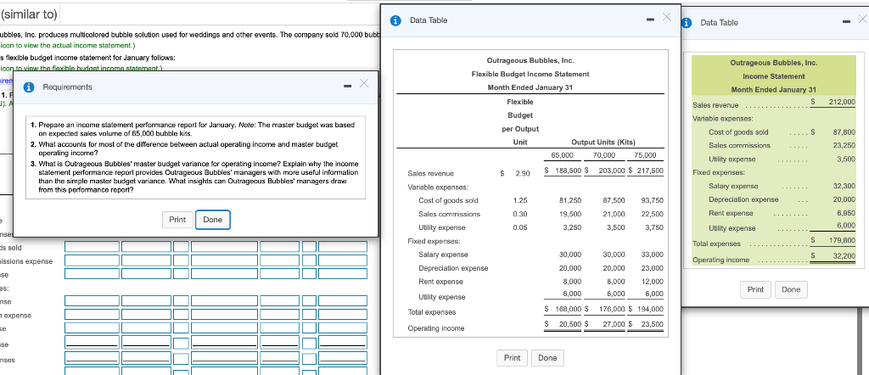Click the info icon of the actual income statement Data Table
The width and height of the screenshot is (869, 375).
687,23
